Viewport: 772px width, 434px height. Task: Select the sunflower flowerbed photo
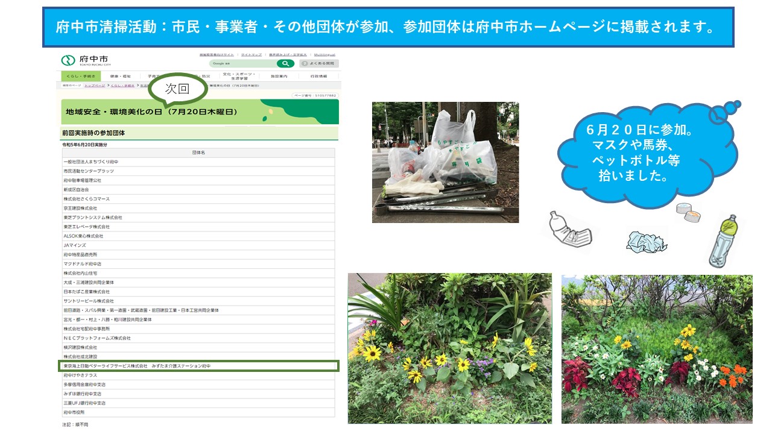tap(449, 348)
